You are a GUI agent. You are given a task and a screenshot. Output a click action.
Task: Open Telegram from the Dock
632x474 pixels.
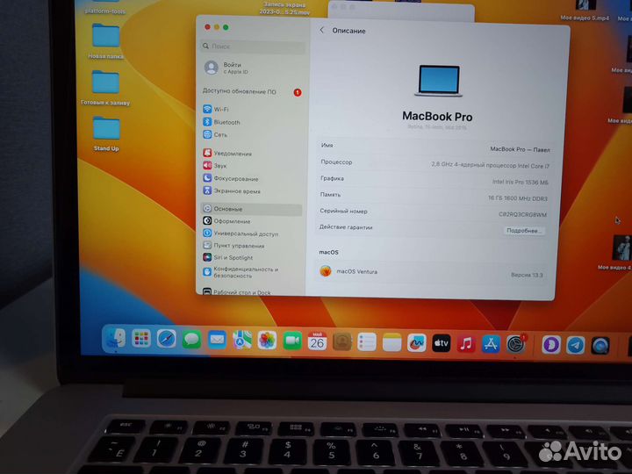tap(576, 346)
